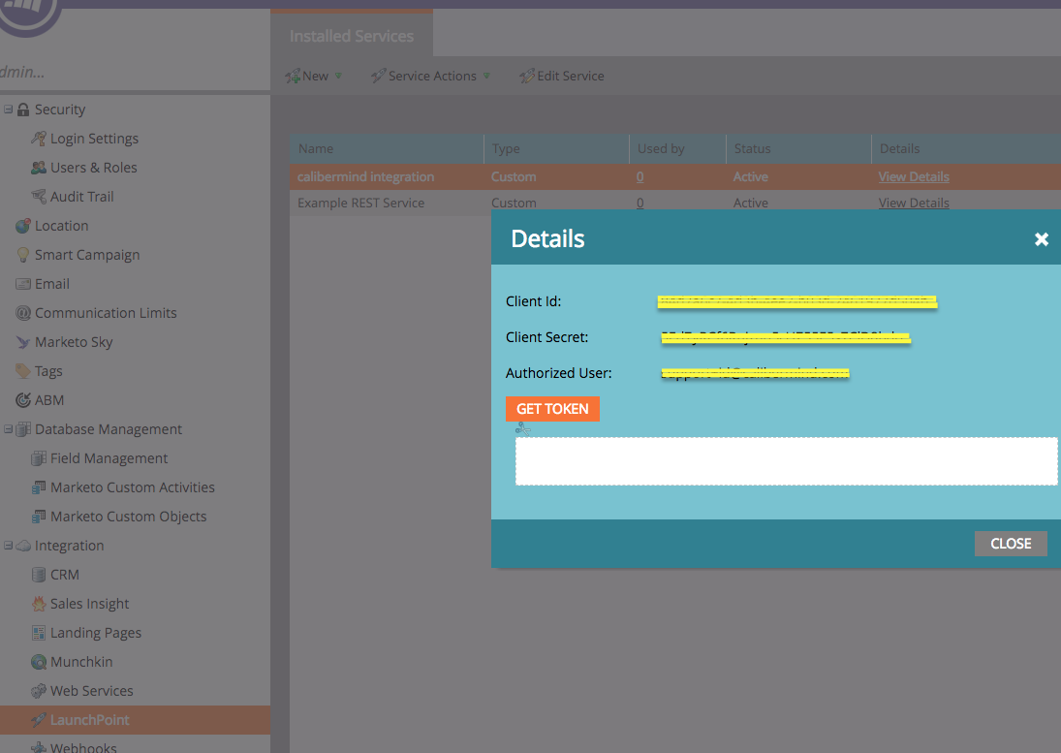This screenshot has height=753, width=1061.
Task: Open the Field Management icon
Action: pyautogui.click(x=39, y=458)
